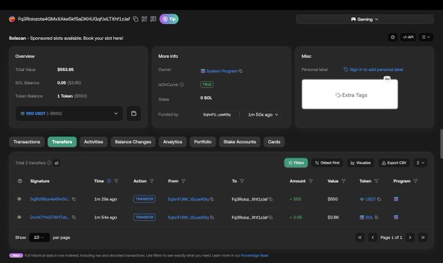Go to next page
443x263 pixels.
[410, 238]
